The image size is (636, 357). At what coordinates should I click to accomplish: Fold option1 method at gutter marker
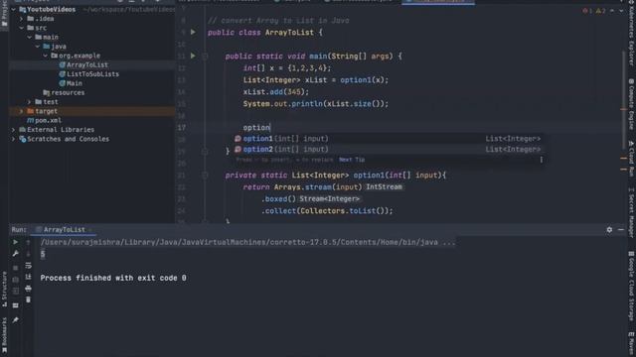pos(205,176)
